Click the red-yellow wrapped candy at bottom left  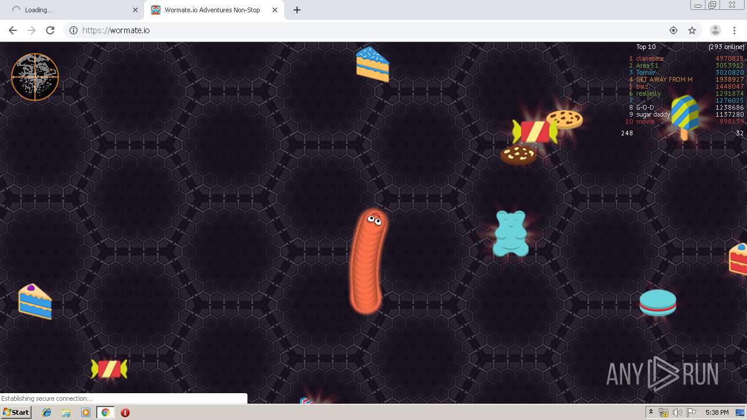pos(109,369)
